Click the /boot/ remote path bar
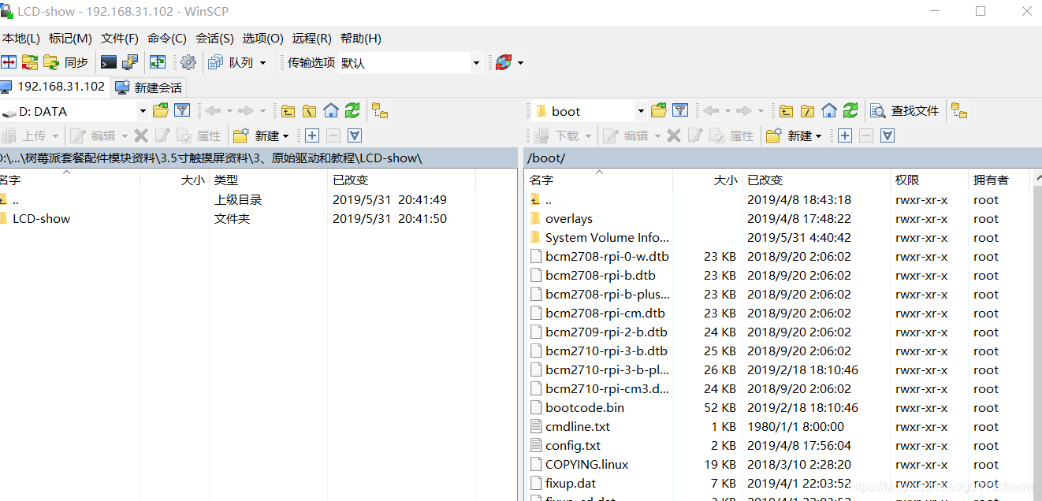The width and height of the screenshot is (1042, 501). click(782, 158)
